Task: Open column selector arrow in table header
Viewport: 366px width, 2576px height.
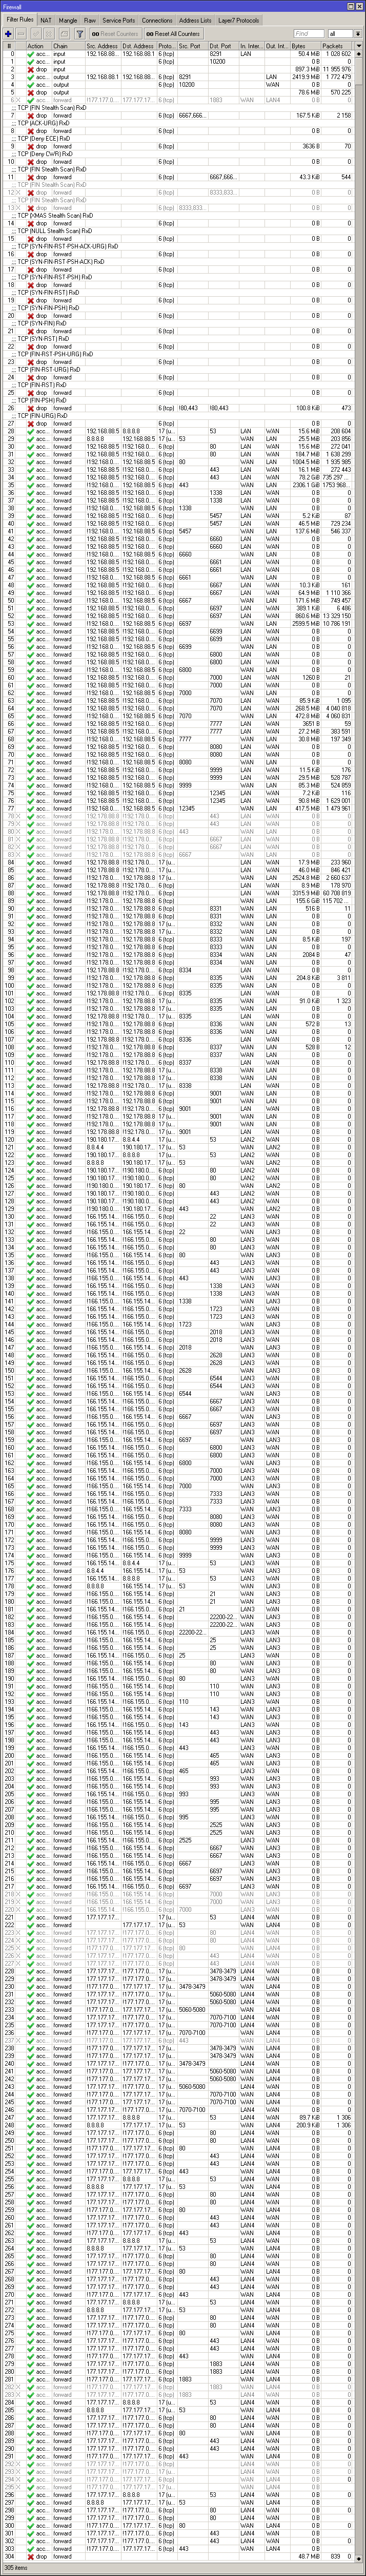Action: click(358, 46)
